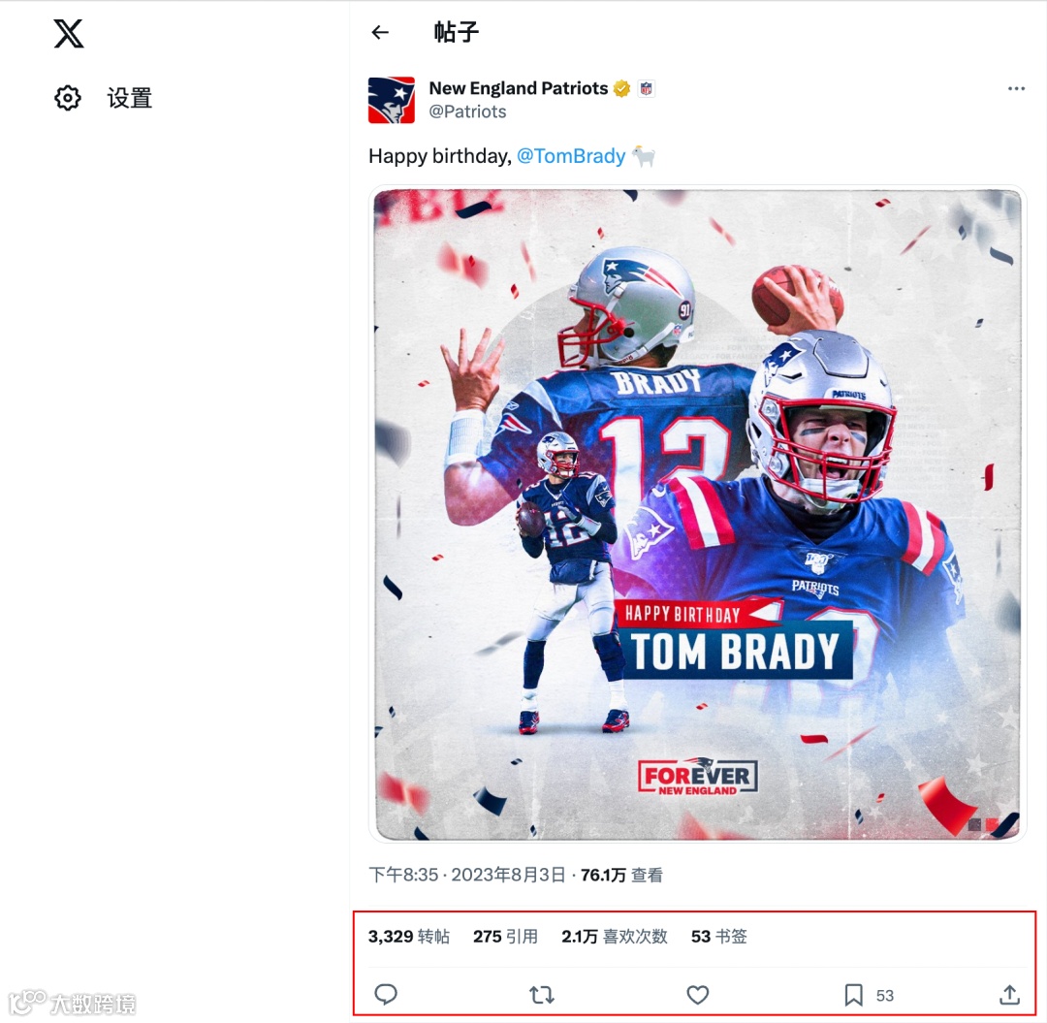Open Settings via the gear icon
This screenshot has width=1047, height=1023.
[x=68, y=98]
